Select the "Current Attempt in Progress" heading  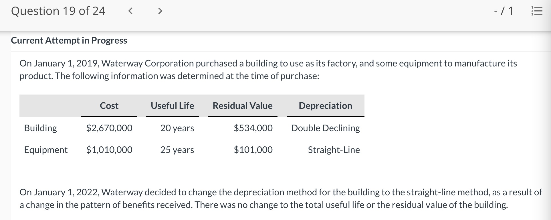tap(69, 40)
